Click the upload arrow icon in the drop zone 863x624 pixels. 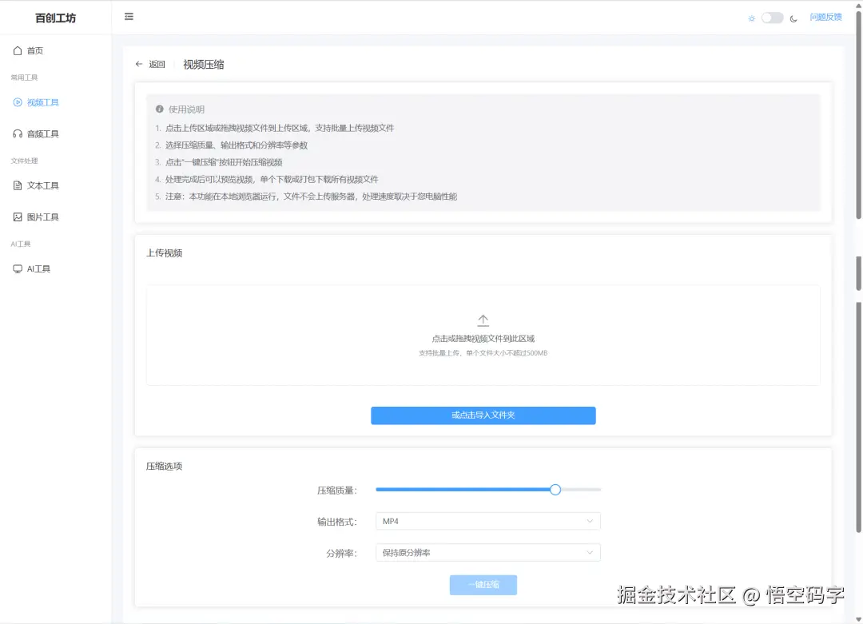(x=483, y=319)
